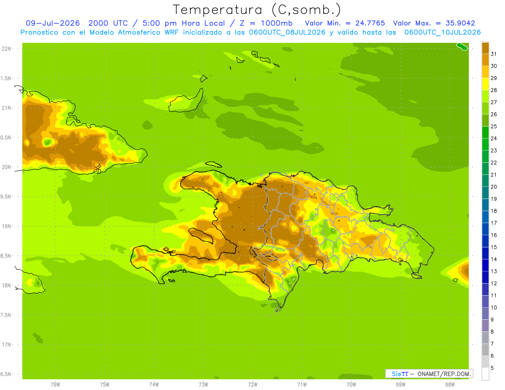Click the "69W" longitude axis label

tap(401, 385)
